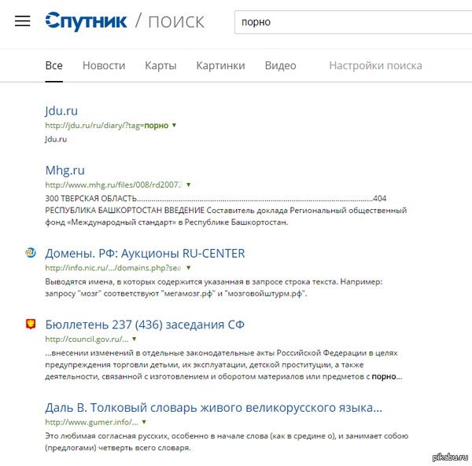Image resolution: width=472 pixels, height=466 pixels.
Task: Click snippet starting ...внесении изменений в отдельные
Action: 223,365
